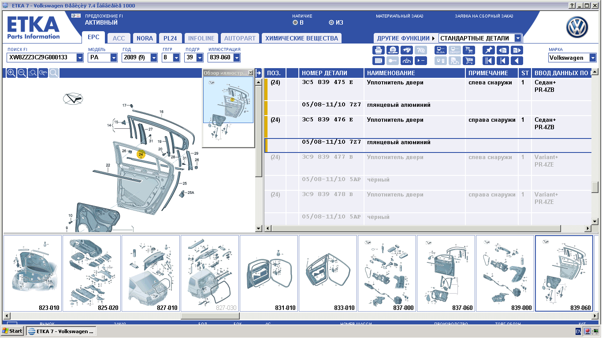Image resolution: width=602 pixels, height=338 pixels.
Task: Click the arrow-dash toolbar icon
Action: (421, 61)
